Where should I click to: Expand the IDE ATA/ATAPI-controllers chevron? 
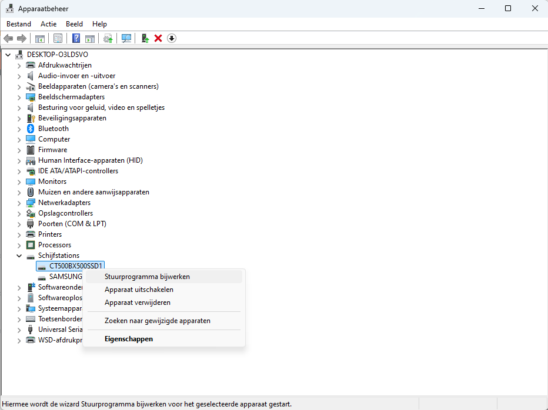point(19,171)
